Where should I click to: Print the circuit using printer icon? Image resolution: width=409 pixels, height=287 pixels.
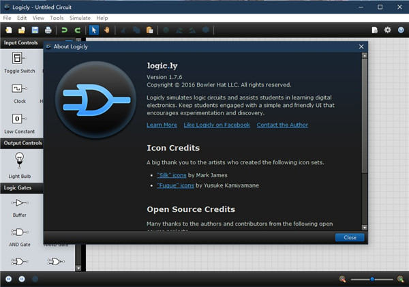coord(48,30)
